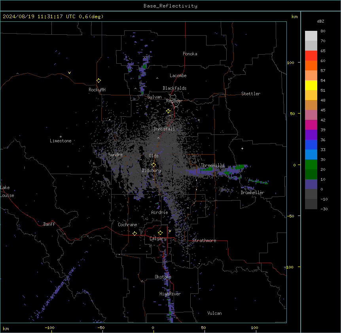Click the Stettler label
Image resolution: width=341 pixels, height=333 pixels.
coord(251,94)
